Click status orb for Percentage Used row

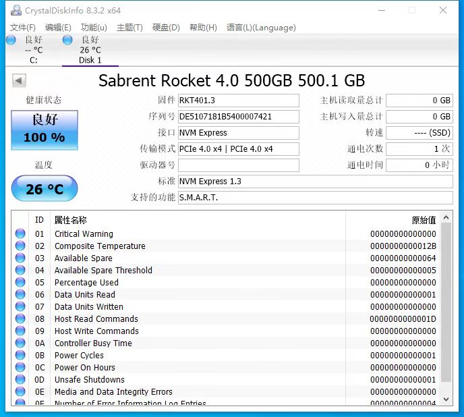(20, 282)
